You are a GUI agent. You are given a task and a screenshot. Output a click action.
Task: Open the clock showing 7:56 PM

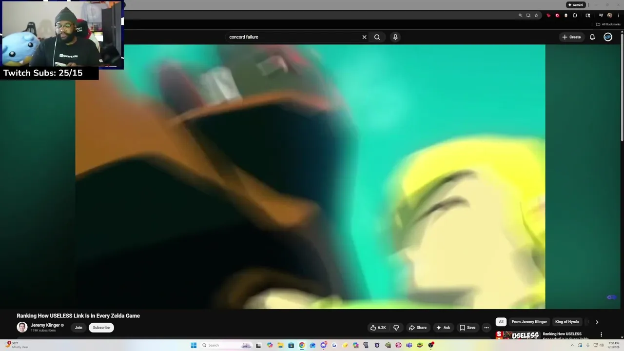click(x=614, y=345)
